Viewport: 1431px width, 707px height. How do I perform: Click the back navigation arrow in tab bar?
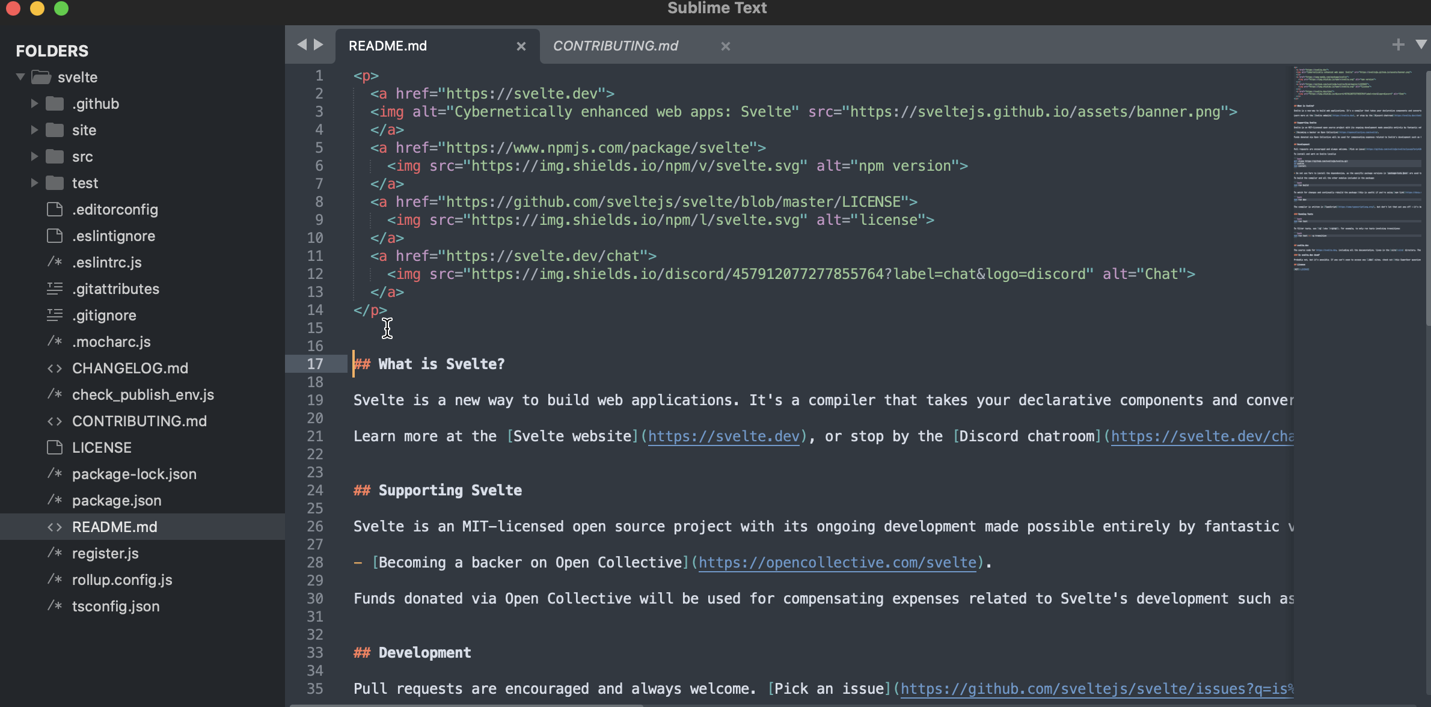click(302, 45)
